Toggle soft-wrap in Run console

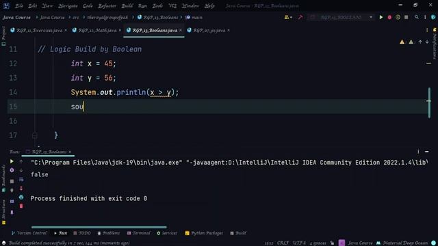(21, 179)
